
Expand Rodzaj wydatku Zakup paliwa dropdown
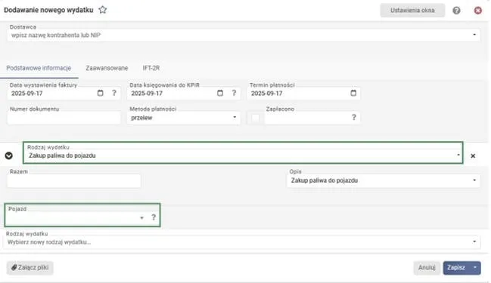(x=458, y=155)
